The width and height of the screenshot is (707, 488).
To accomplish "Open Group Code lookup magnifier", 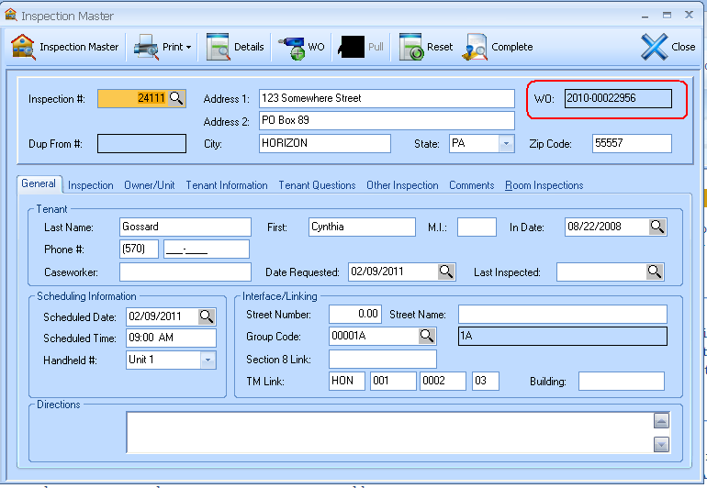I will tap(427, 337).
